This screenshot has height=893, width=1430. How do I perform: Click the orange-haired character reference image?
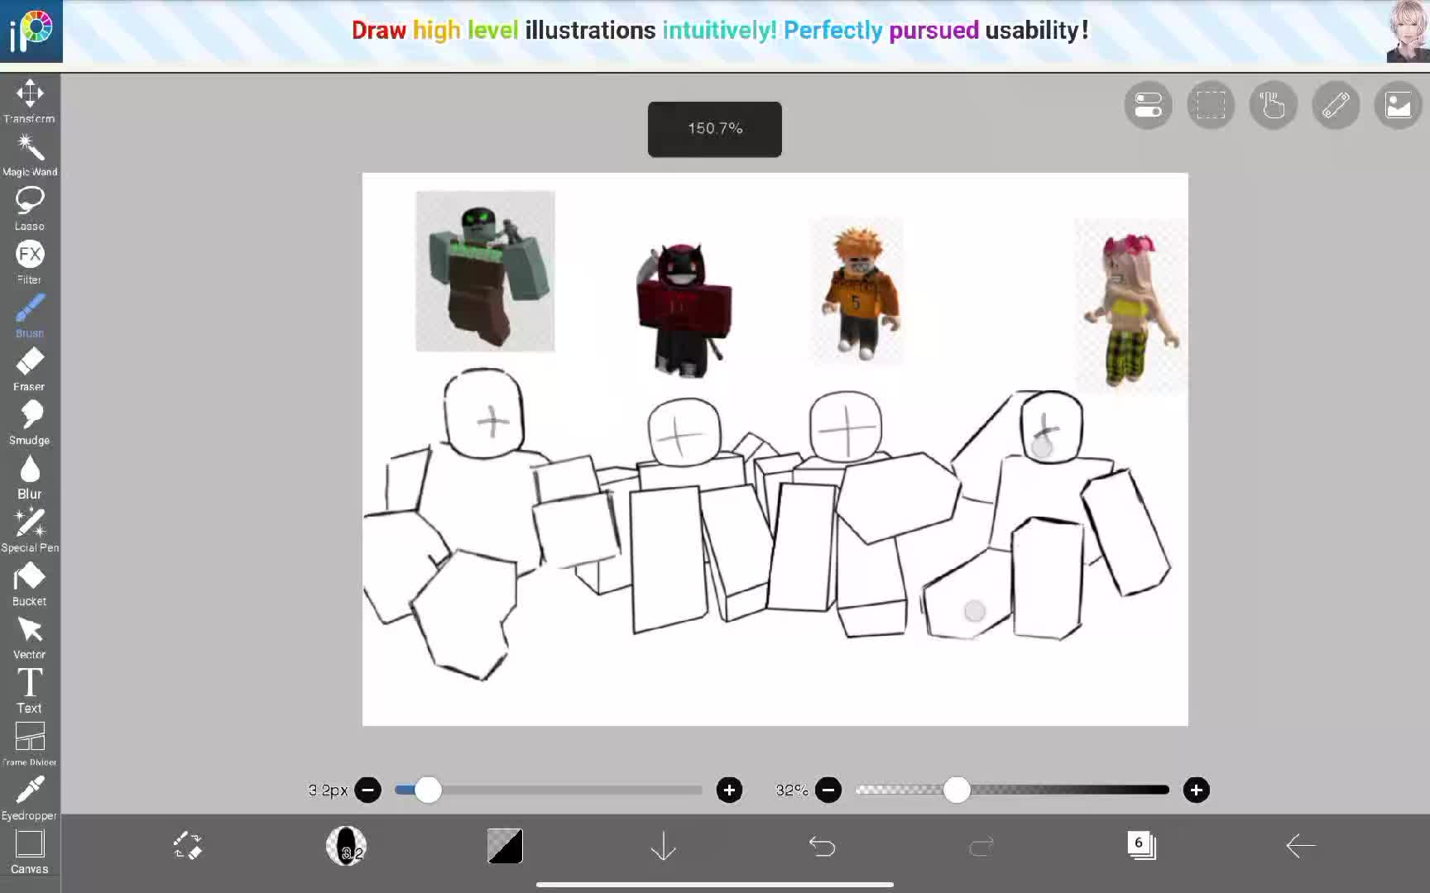coord(857,291)
